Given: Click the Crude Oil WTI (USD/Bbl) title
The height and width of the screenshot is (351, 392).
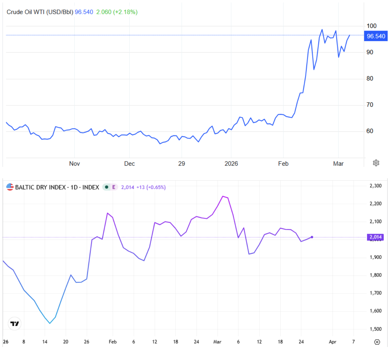Looking at the screenshot, I should click(x=40, y=12).
